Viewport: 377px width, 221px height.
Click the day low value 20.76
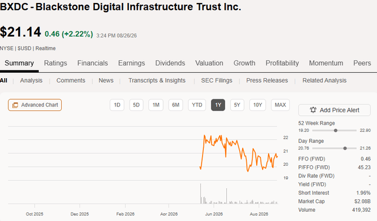pyautogui.click(x=304, y=148)
